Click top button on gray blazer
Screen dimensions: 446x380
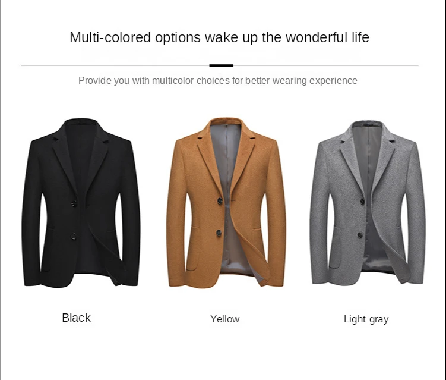click(x=362, y=202)
